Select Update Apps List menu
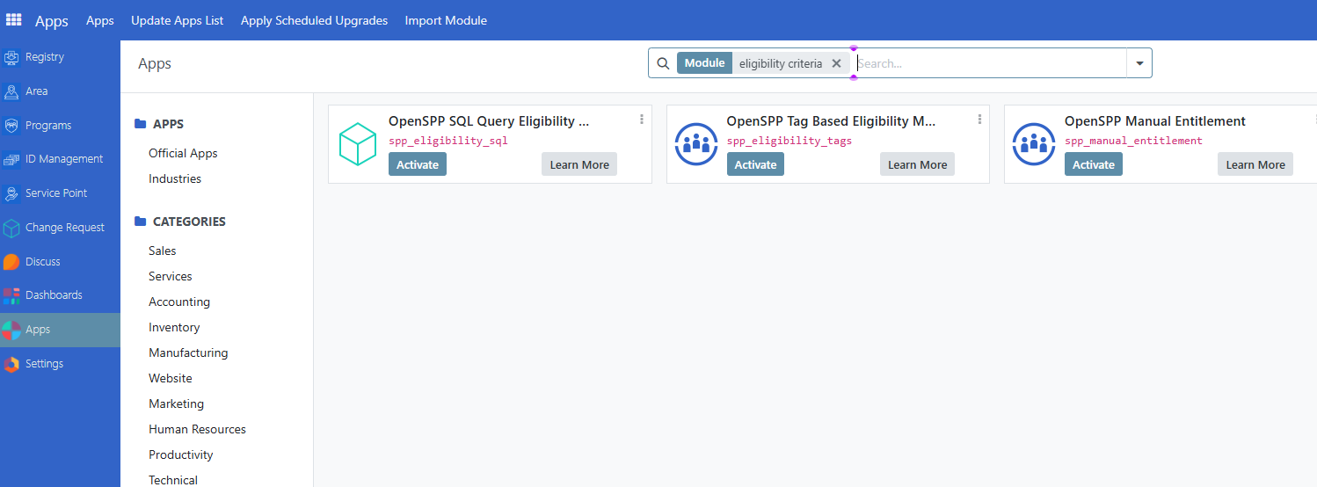Image resolution: width=1317 pixels, height=487 pixels. tap(178, 20)
